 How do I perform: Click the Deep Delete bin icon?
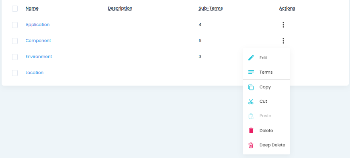coord(251,145)
